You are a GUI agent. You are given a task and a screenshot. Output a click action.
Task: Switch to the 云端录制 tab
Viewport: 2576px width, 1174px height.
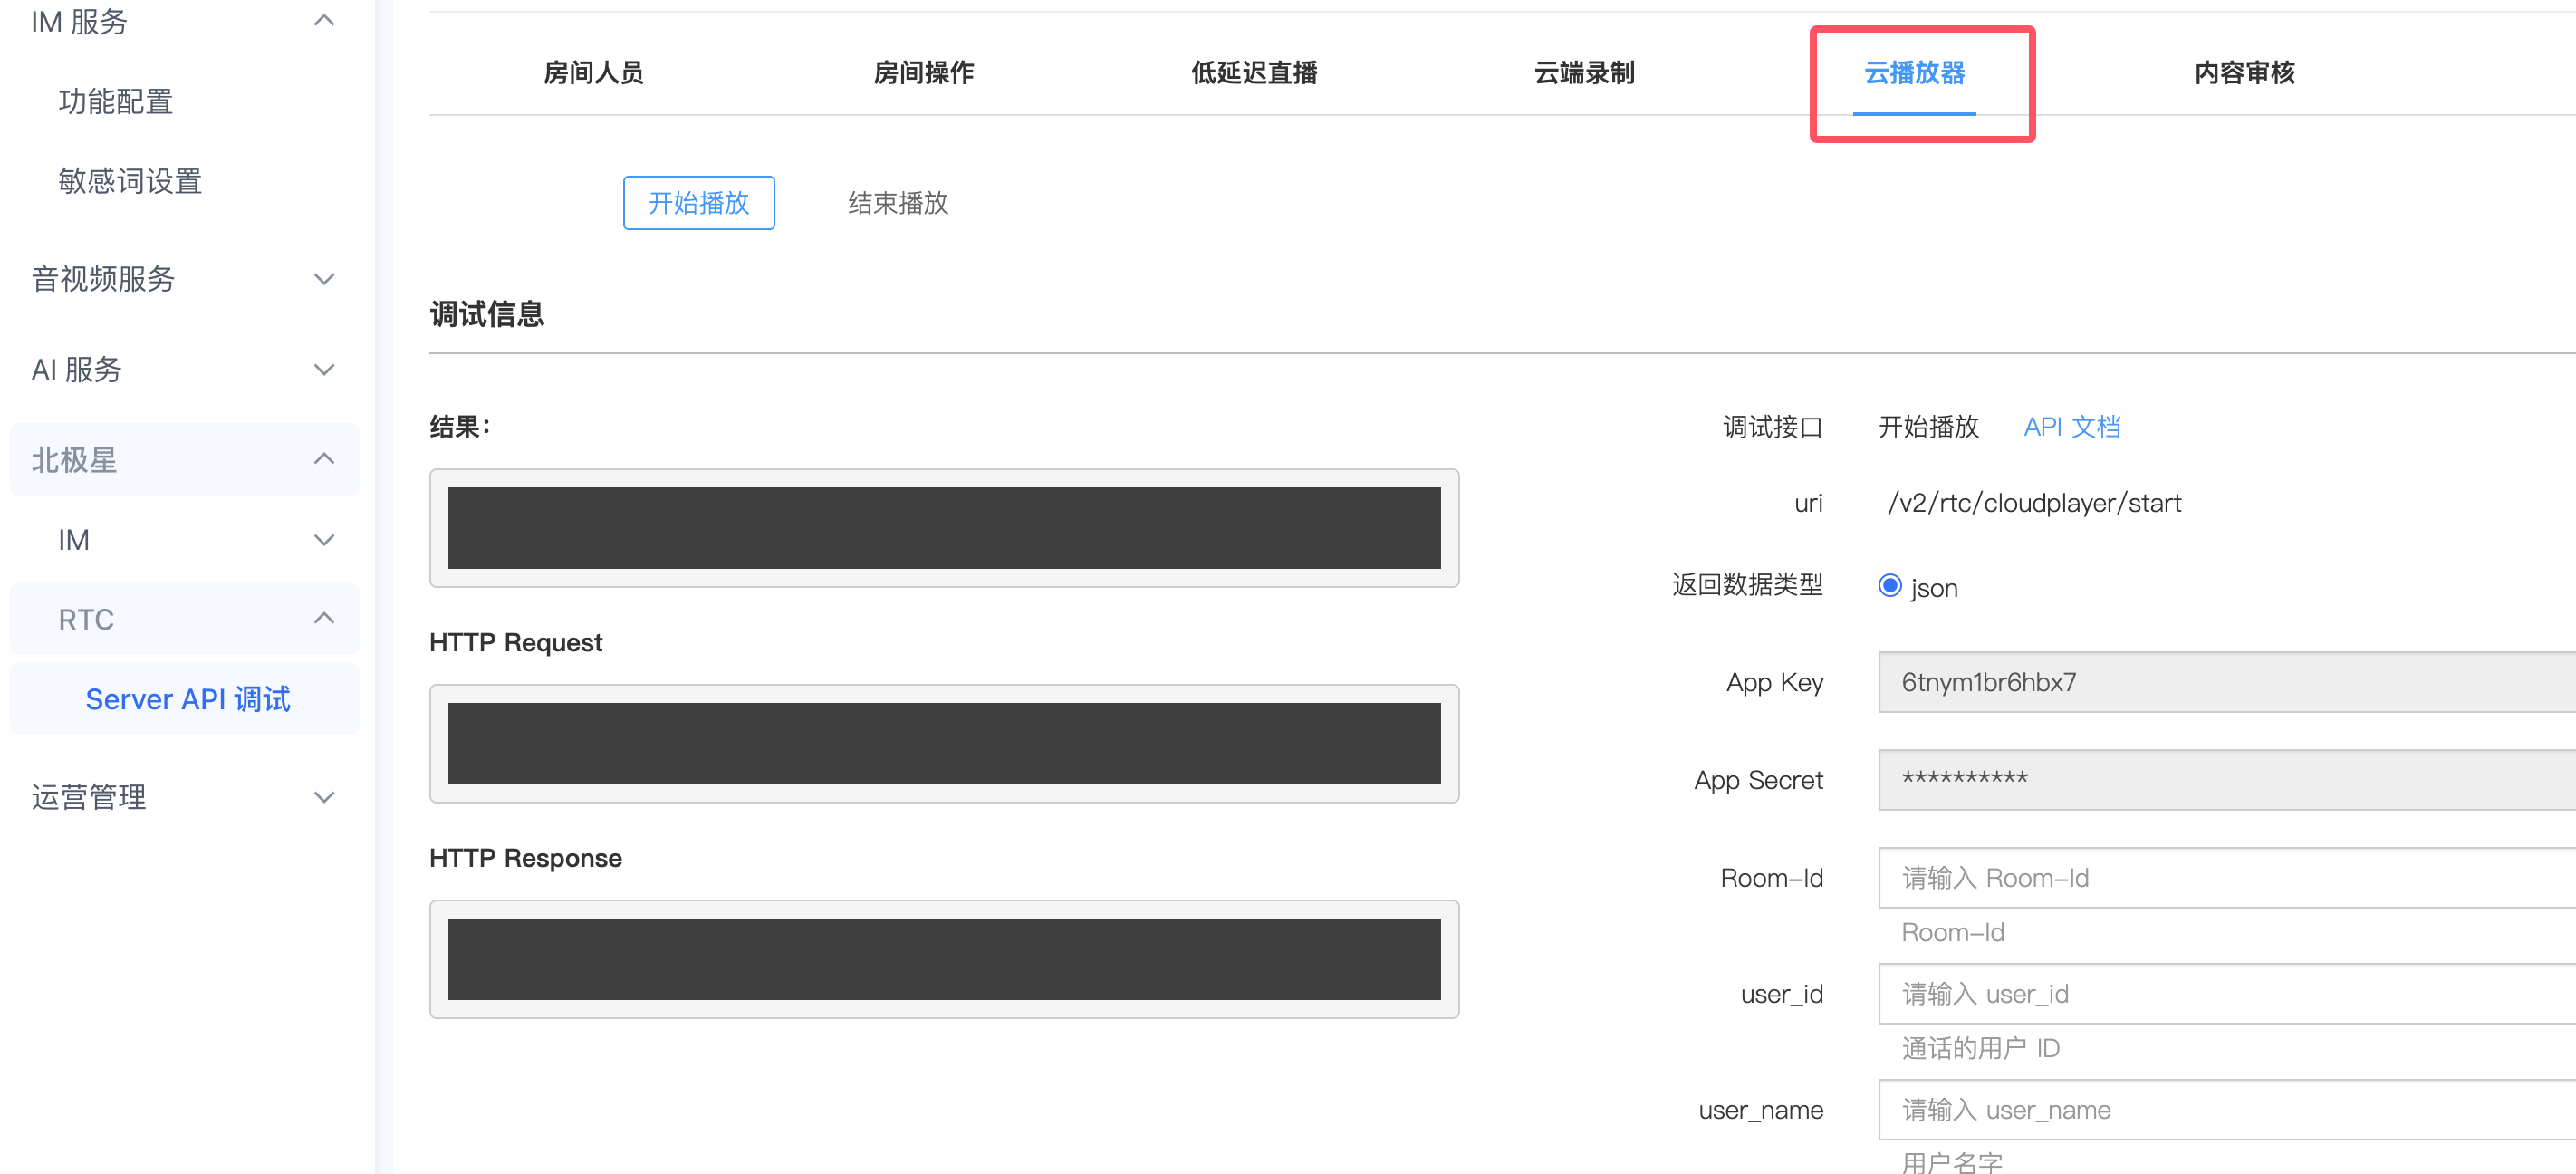click(x=1584, y=72)
